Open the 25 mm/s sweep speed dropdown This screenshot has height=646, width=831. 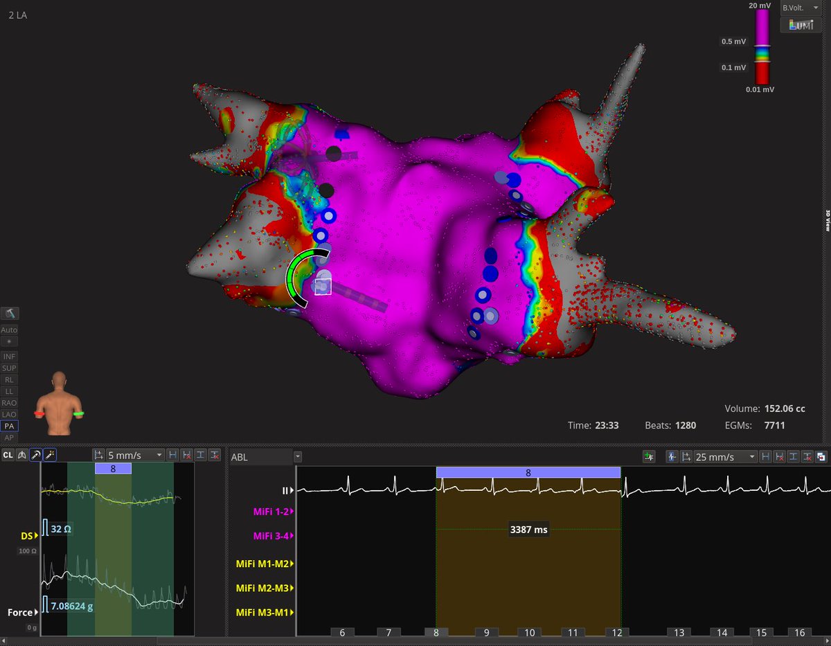[725, 457]
